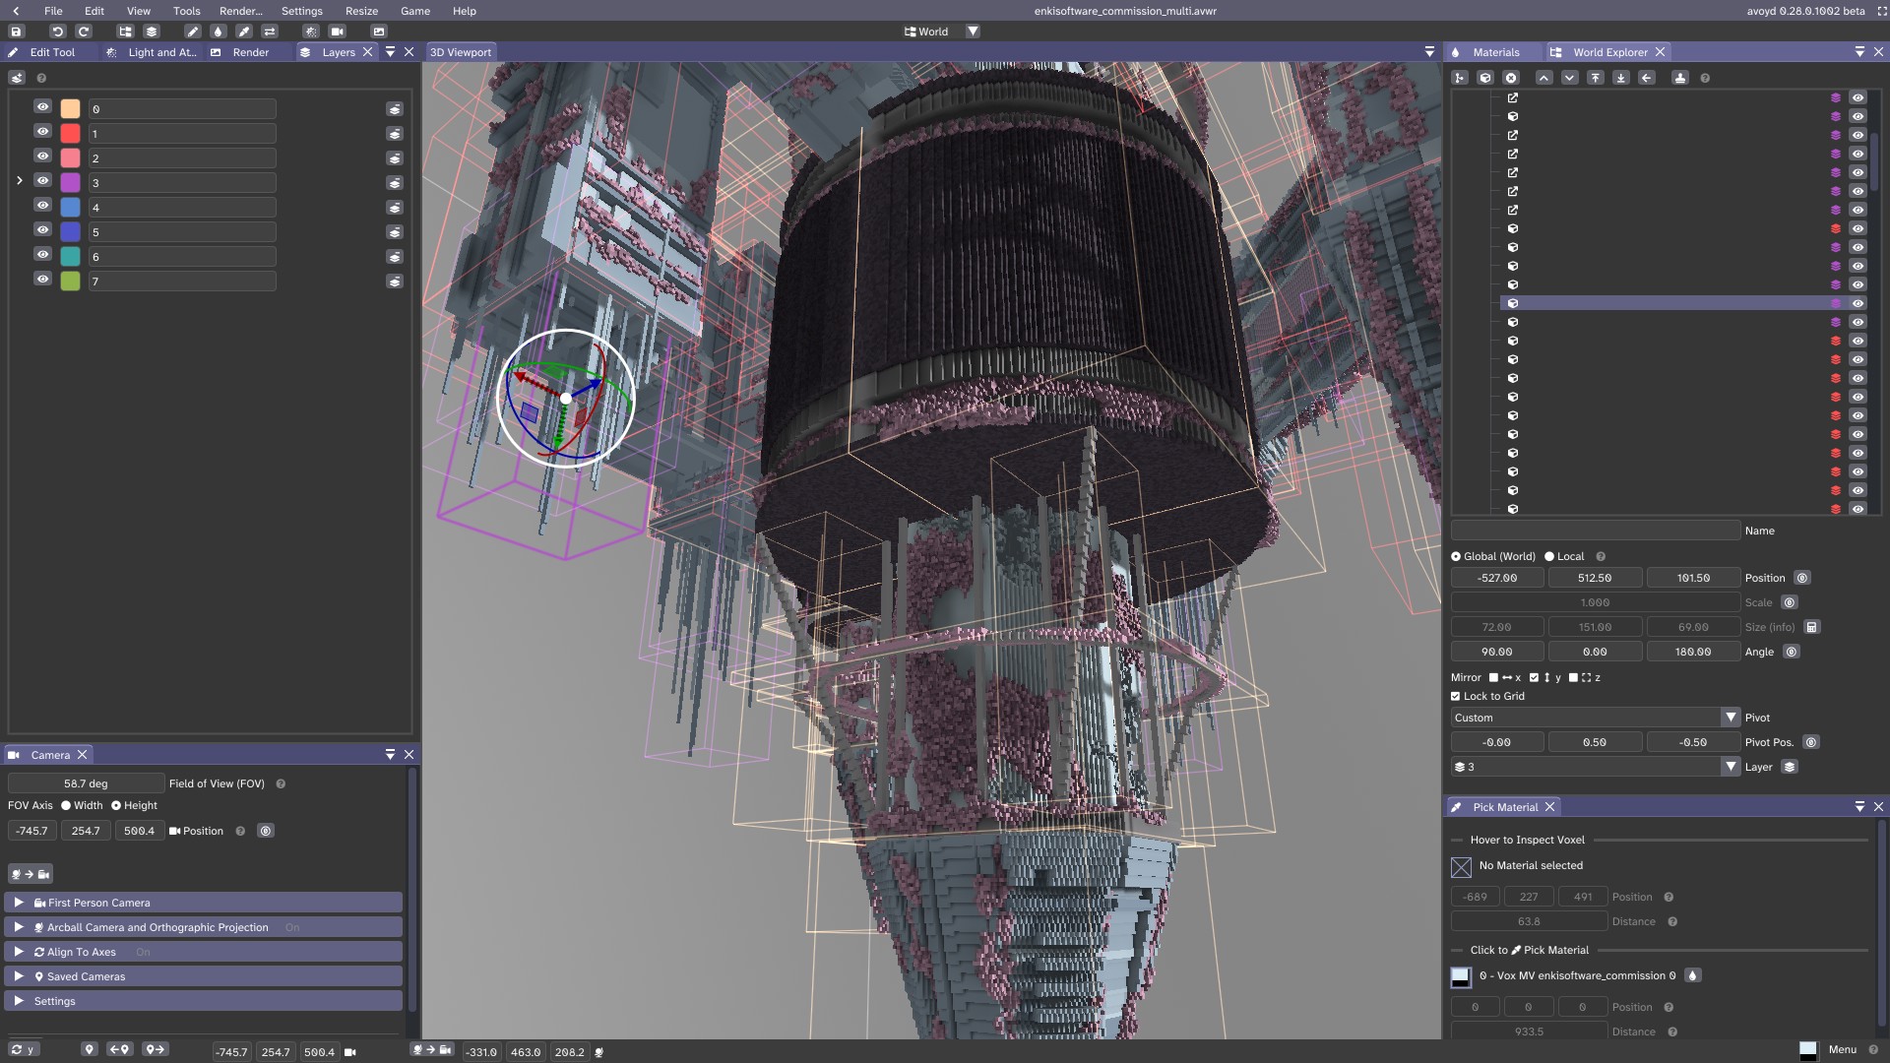Viewport: 1890px width, 1063px height.
Task: Click the stamp icon in World Explorer
Action: [x=1680, y=78]
